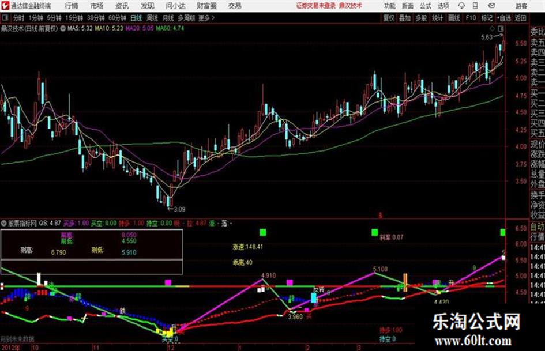Viewport: 545px width, 351px height.
Task: Click the 持多:100 label
Action: (390, 330)
